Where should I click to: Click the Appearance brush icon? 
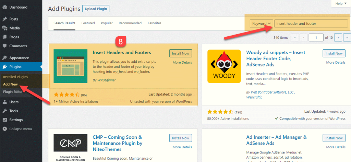click(x=5, y=58)
